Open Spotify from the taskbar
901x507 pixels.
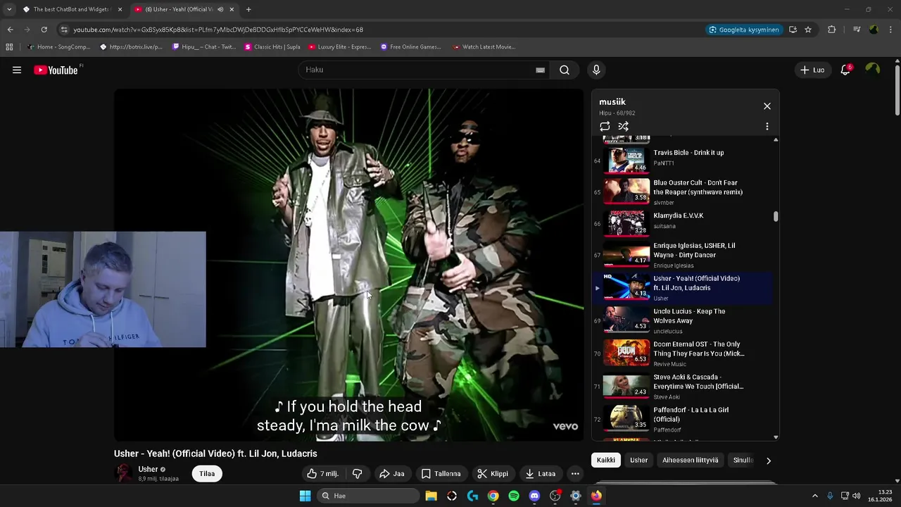pos(514,496)
